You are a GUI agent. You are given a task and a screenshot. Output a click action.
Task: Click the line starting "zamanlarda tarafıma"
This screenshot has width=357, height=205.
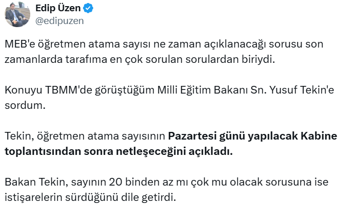pos(140,59)
